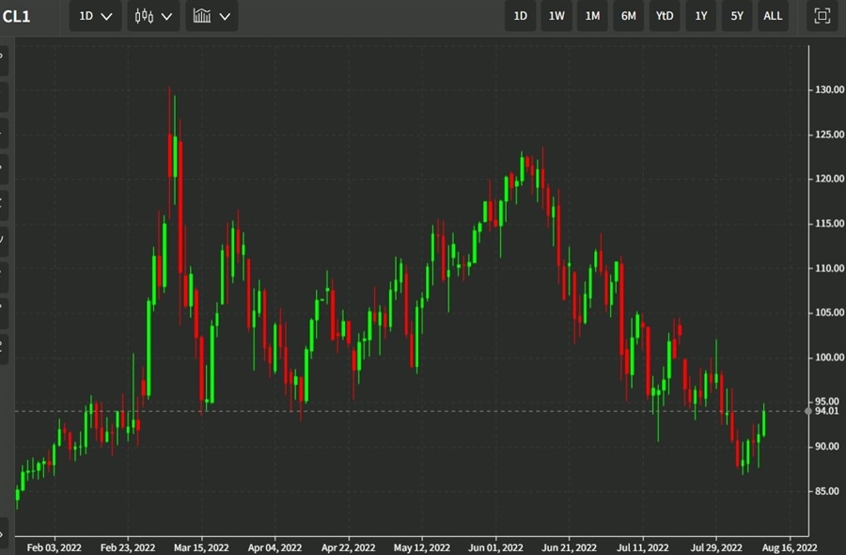846x555 pixels.
Task: Click the 105.00 price axis label
Action: [x=829, y=312]
